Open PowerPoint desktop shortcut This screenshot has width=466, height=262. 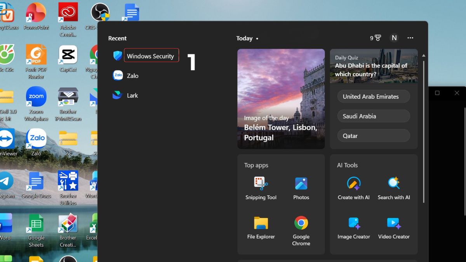[x=36, y=17]
